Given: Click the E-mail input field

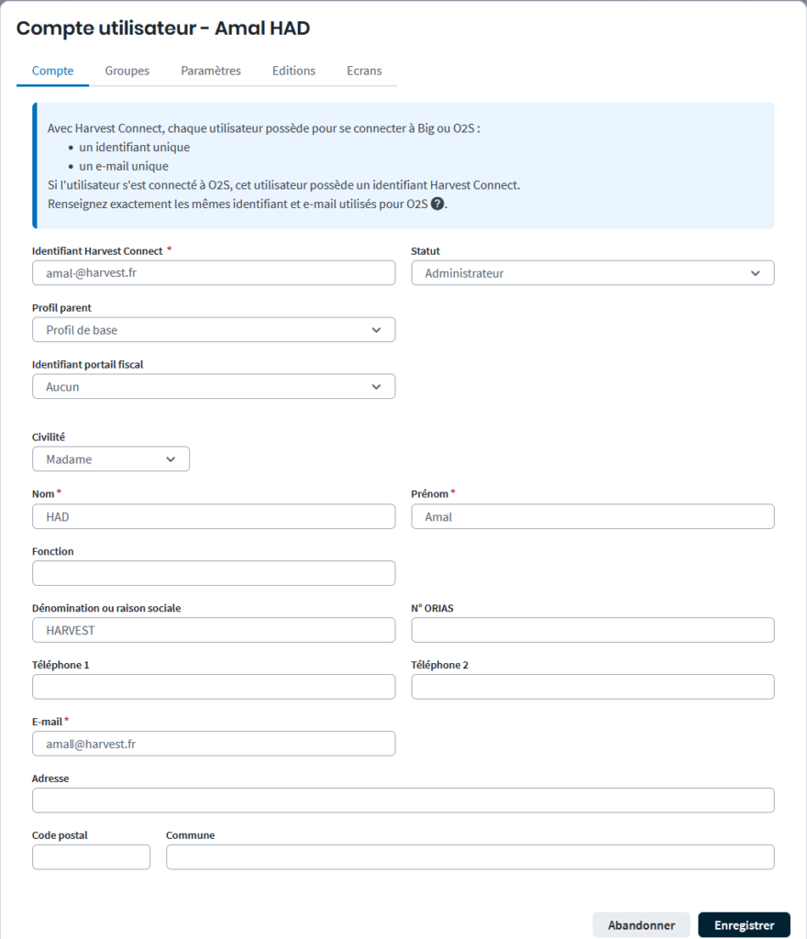Looking at the screenshot, I should click(214, 744).
